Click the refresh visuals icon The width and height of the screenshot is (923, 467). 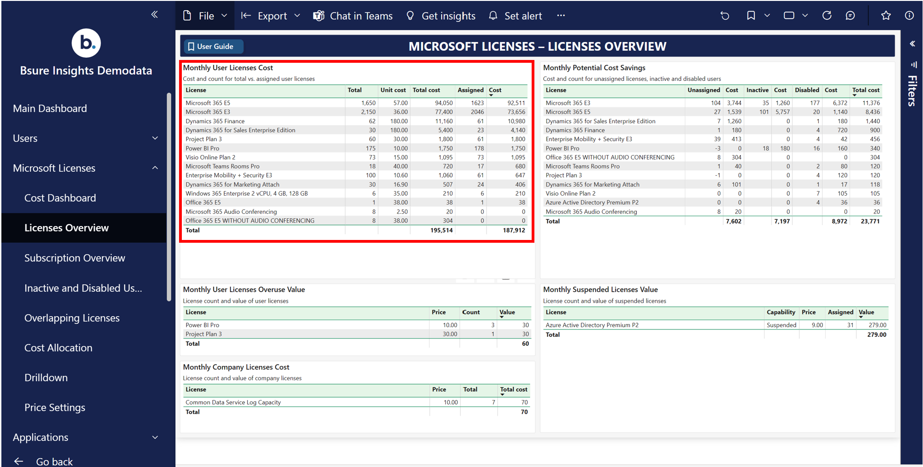(x=827, y=16)
